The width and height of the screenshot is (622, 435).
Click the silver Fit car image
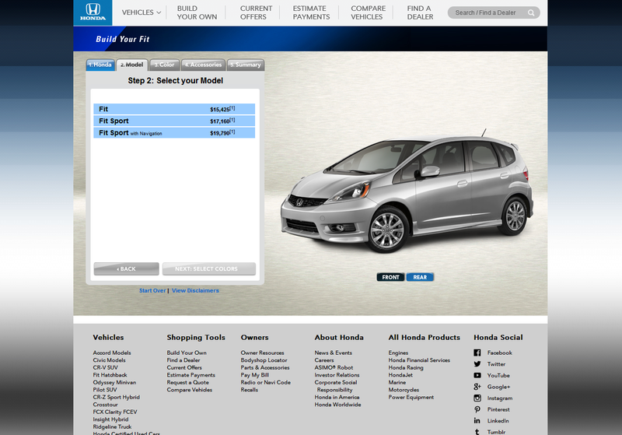tap(407, 192)
